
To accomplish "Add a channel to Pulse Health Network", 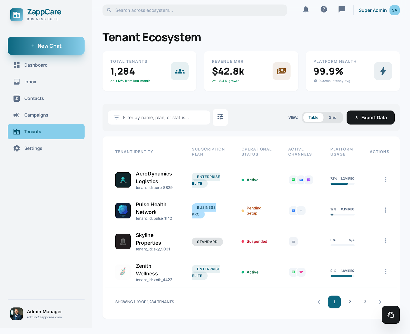I will tap(301, 211).
